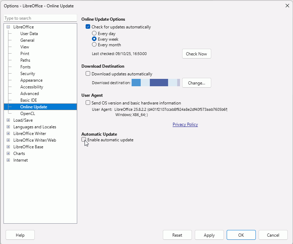The width and height of the screenshot is (293, 244).
Task: Collapse the LibreOffice tree node
Action: [8, 27]
